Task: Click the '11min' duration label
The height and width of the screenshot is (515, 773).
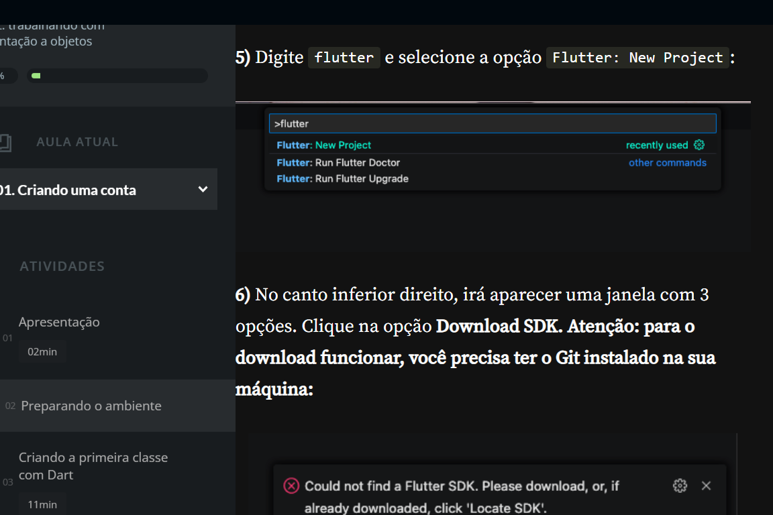Action: click(x=42, y=505)
